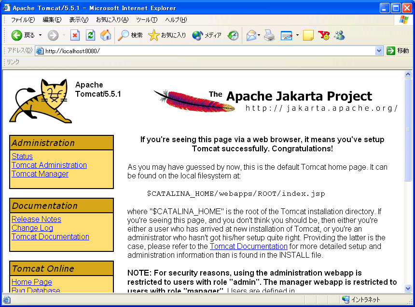
Task: Click the Stop page loading icon
Action: [75, 35]
